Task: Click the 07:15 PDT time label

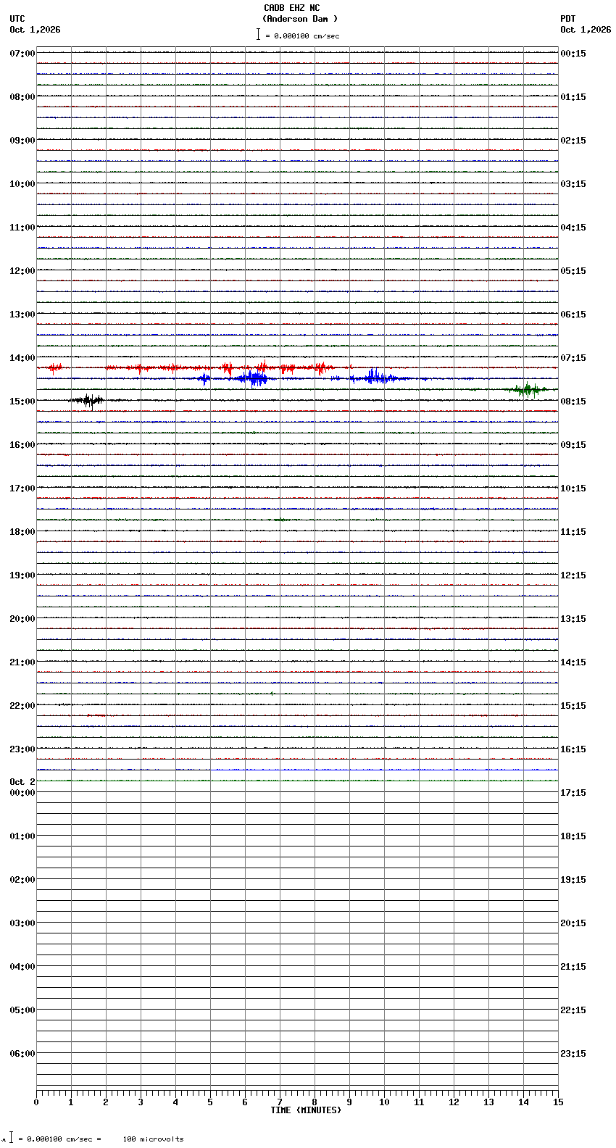Action: 573,358
